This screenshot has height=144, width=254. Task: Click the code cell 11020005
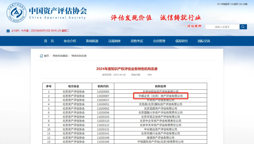103,92
